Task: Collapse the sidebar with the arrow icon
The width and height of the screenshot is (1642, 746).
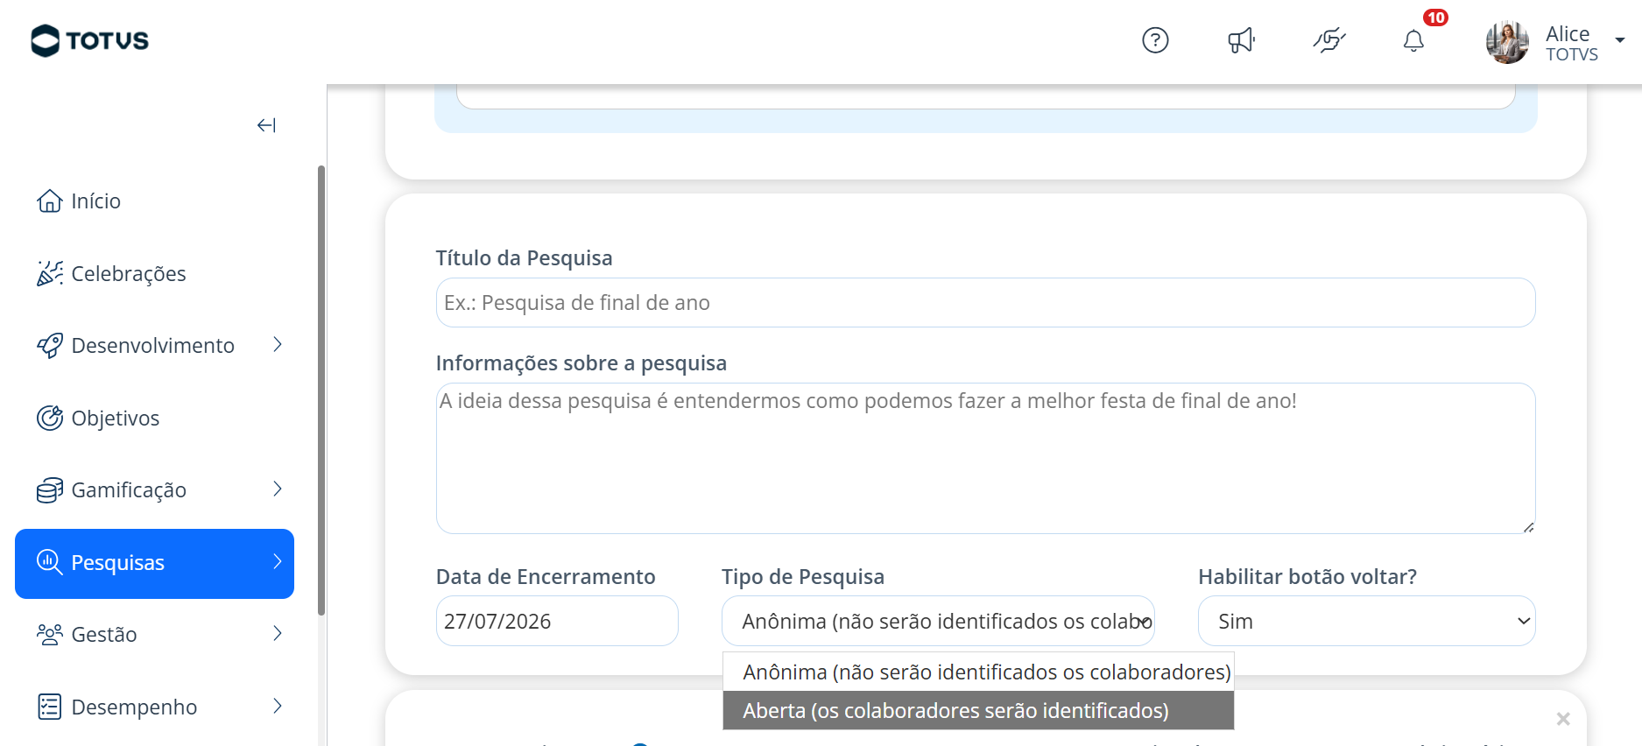Action: click(x=266, y=125)
